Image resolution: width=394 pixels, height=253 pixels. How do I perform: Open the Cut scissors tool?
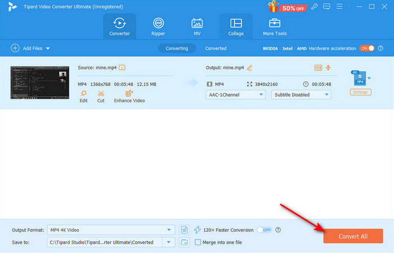tap(101, 97)
